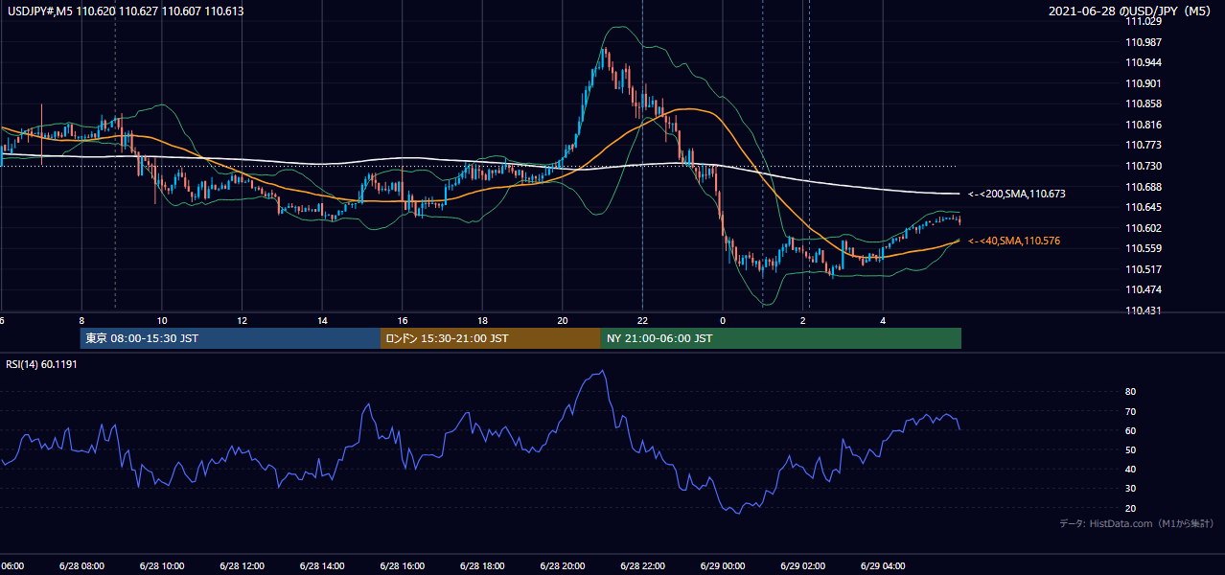Click the 6/28 22:00 date axis label

(x=642, y=565)
